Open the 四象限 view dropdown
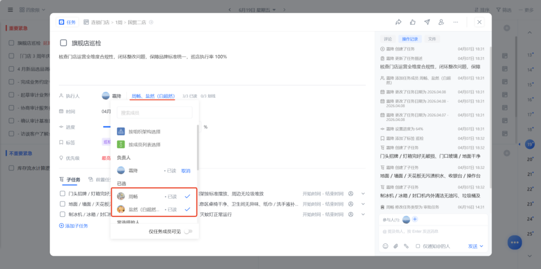Image resolution: width=541 pixels, height=269 pixels. tap(33, 9)
